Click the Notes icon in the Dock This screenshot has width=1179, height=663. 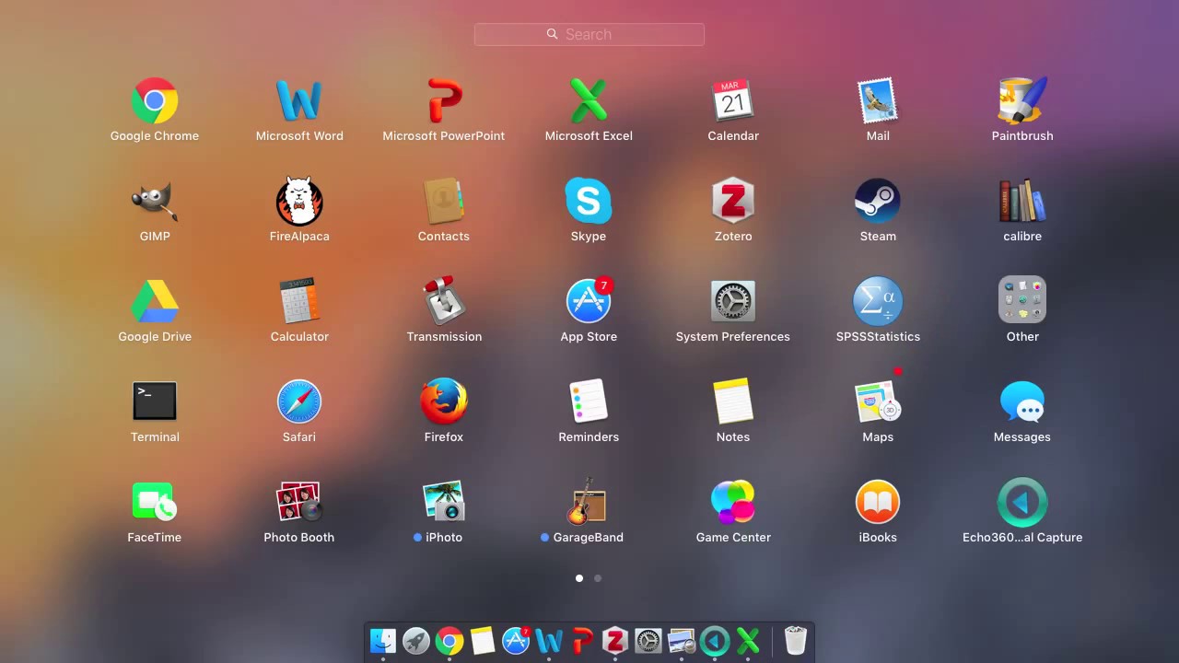point(483,640)
